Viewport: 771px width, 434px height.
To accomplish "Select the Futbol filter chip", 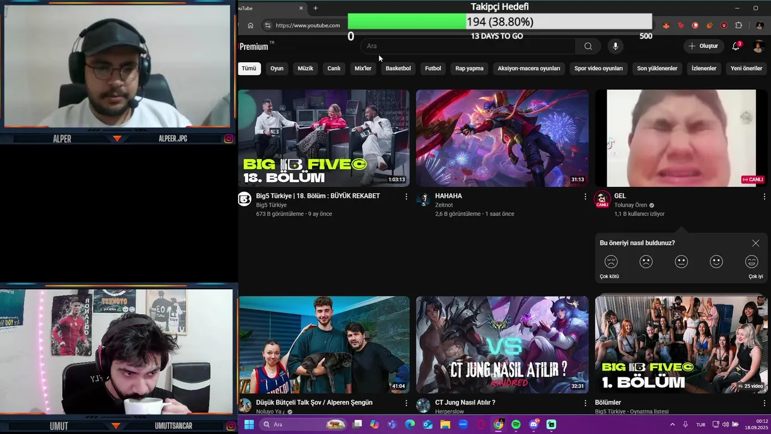I will pyautogui.click(x=433, y=69).
